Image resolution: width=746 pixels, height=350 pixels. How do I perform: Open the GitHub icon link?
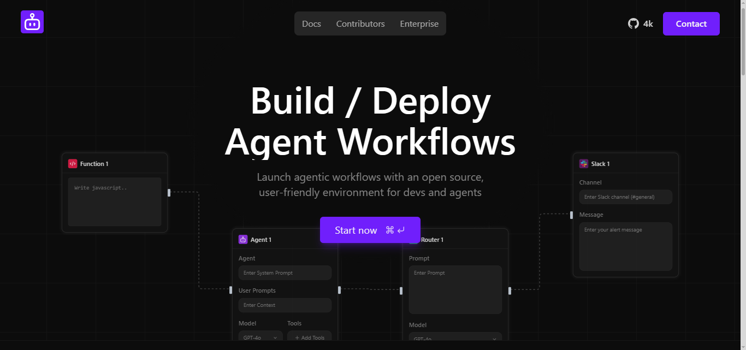[633, 23]
